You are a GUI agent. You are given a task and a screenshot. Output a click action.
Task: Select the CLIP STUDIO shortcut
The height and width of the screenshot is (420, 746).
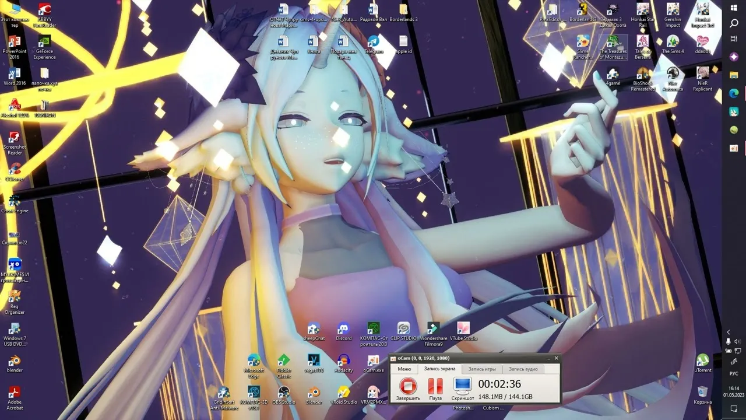tap(403, 332)
